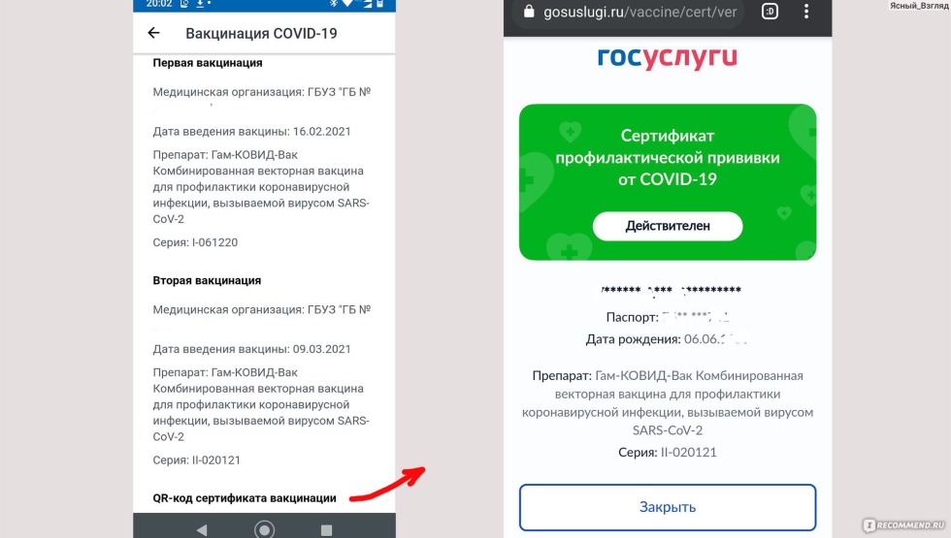Tap the Android back triangle button
Image resolution: width=951 pixels, height=538 pixels.
[202, 530]
